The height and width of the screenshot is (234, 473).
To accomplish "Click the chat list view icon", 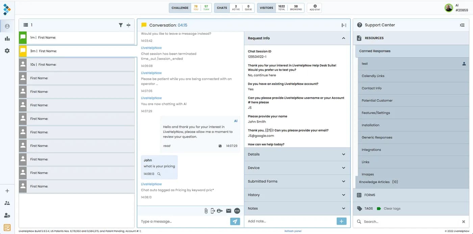I will (x=26, y=25).
